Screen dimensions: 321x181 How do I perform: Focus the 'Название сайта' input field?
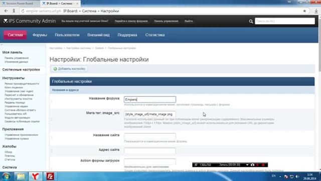(x=150, y=136)
